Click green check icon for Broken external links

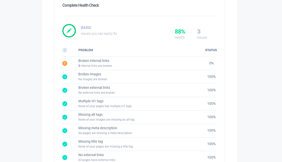(65, 90)
